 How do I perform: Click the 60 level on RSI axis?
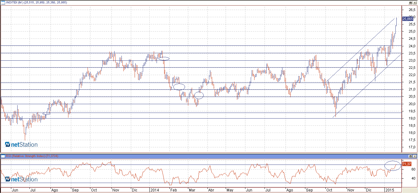pos(413,169)
